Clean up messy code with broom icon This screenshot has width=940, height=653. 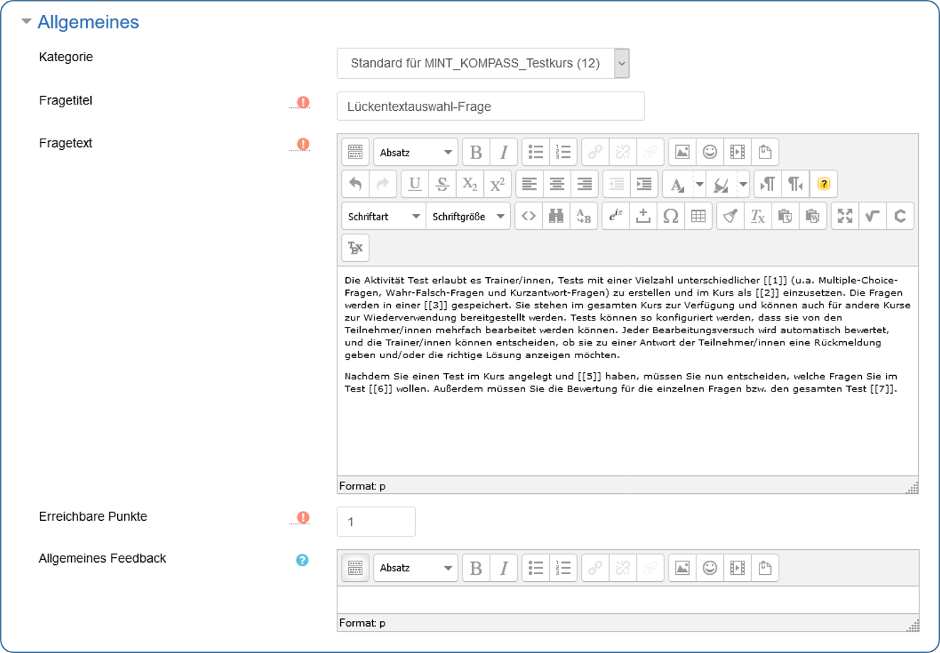[x=730, y=216]
